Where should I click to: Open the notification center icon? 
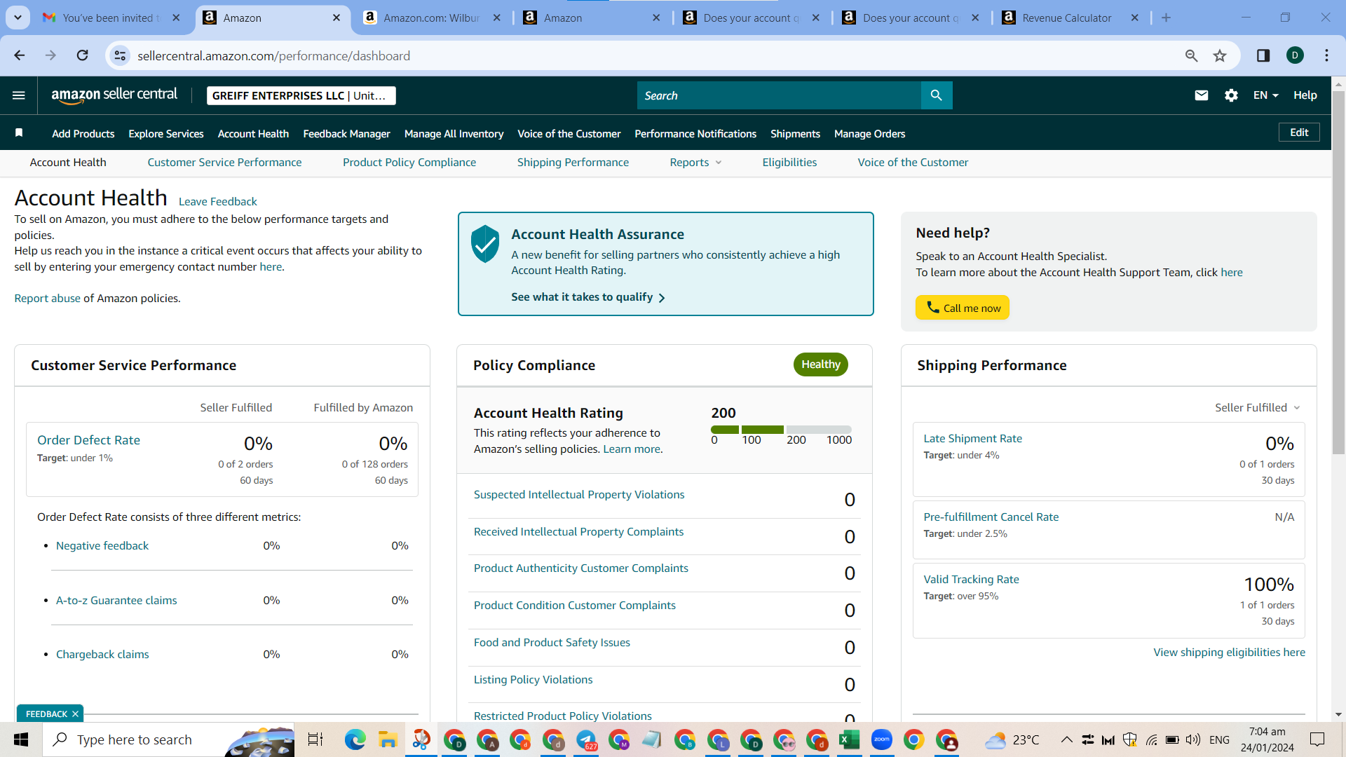[x=1317, y=739]
